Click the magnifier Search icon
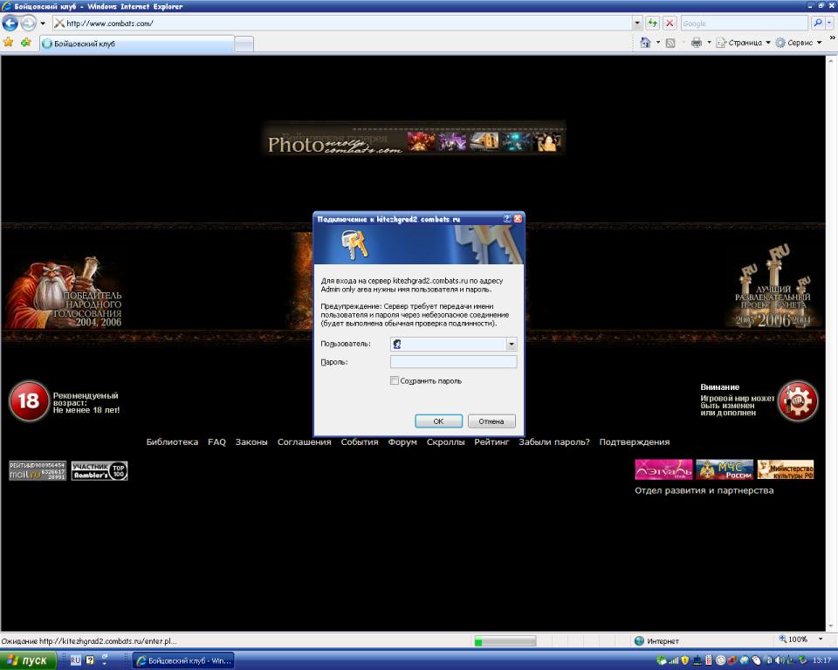This screenshot has height=670, width=838. pyautogui.click(x=818, y=24)
